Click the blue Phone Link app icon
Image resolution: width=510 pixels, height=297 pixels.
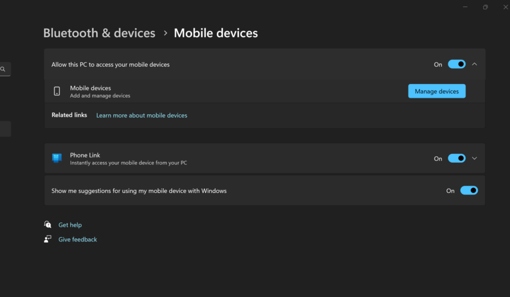click(57, 158)
